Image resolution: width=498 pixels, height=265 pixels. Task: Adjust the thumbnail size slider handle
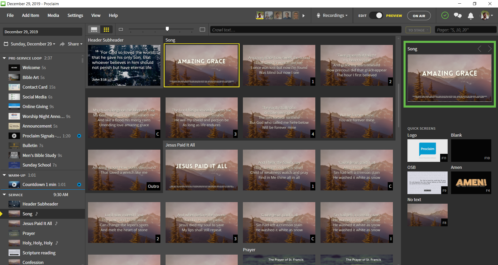(x=167, y=29)
